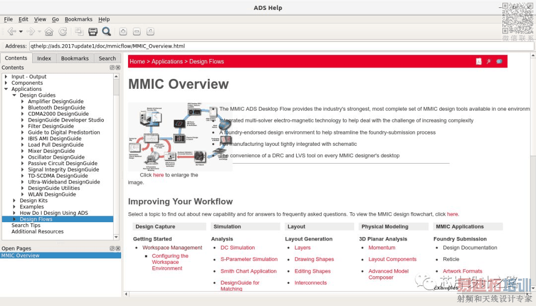
Task: Zoom in with the plus icon
Action: (x=123, y=32)
